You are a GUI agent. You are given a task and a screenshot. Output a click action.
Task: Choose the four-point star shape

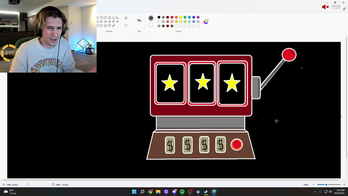pyautogui.click(x=117, y=22)
